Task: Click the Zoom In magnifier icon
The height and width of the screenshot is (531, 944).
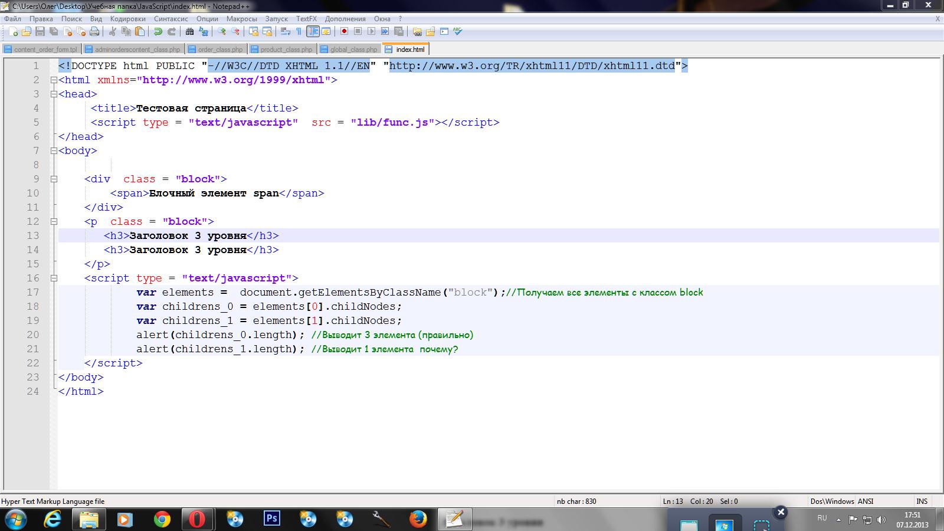Action: 222,31
